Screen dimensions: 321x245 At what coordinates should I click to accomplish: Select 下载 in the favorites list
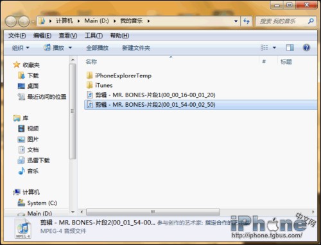(28, 75)
